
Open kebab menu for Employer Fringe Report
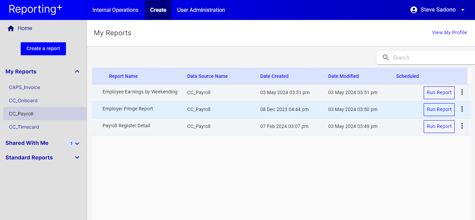click(462, 109)
